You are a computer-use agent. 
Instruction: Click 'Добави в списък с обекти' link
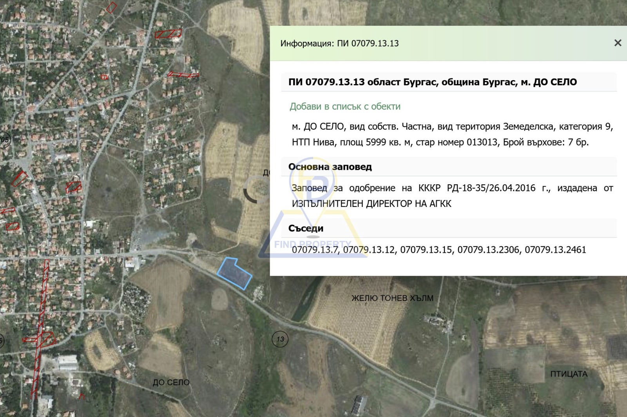[345, 106]
